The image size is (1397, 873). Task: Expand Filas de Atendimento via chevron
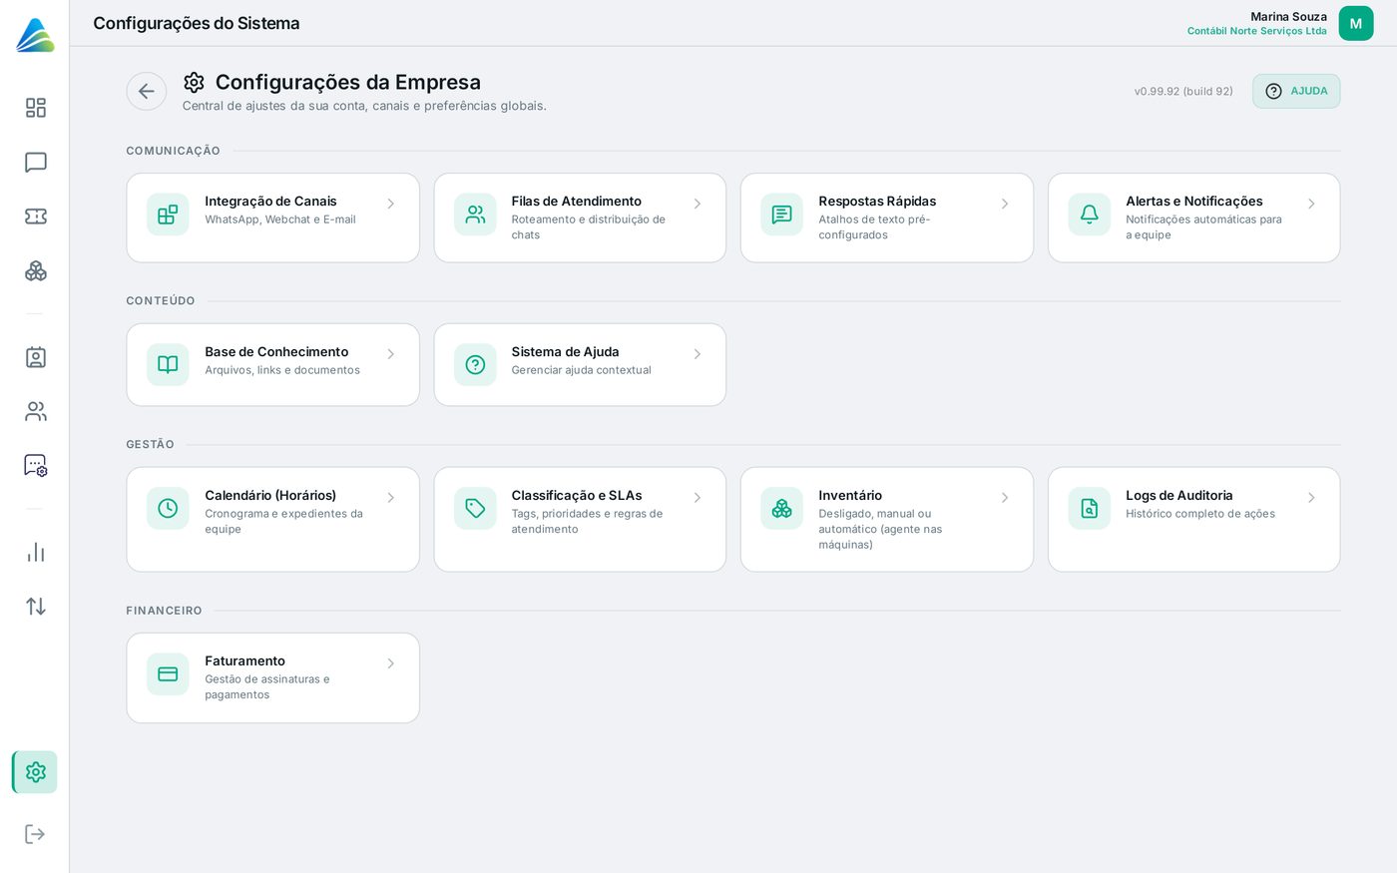698,204
